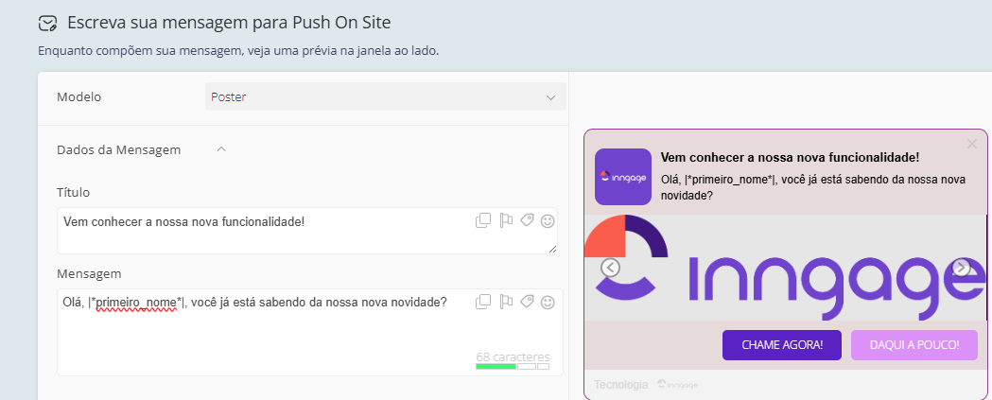
Task: Click the CHAME AGORA! button
Action: coord(782,345)
